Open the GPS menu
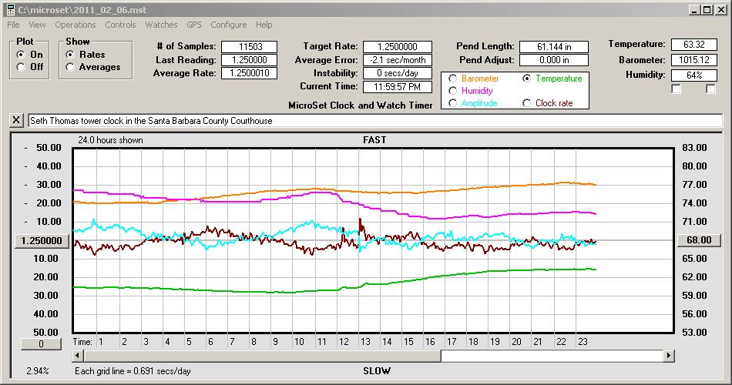Screen dimensions: 732x385 tap(193, 25)
